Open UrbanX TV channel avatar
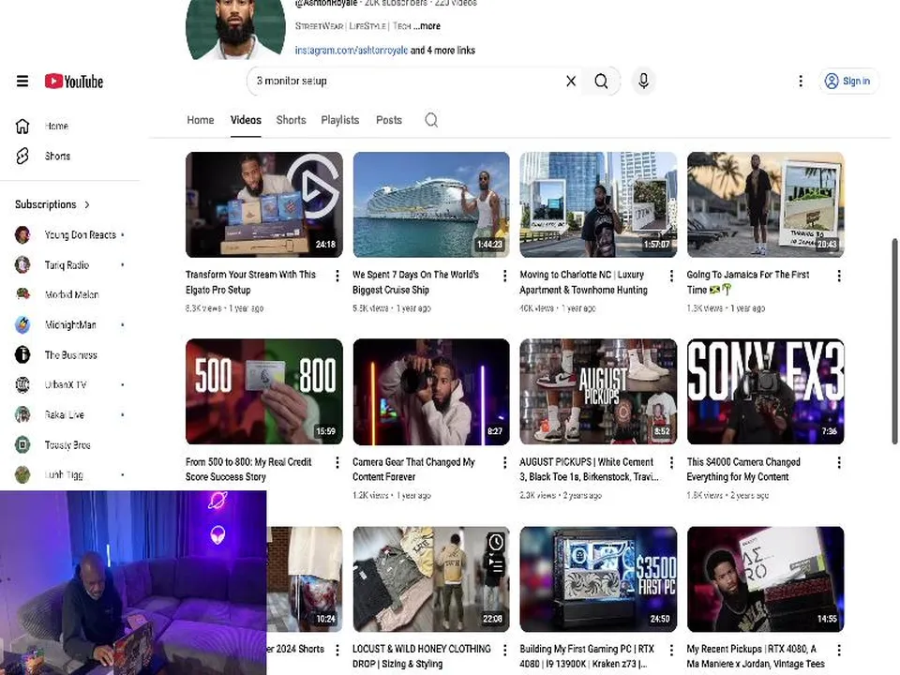This screenshot has height=675, width=900. point(22,384)
